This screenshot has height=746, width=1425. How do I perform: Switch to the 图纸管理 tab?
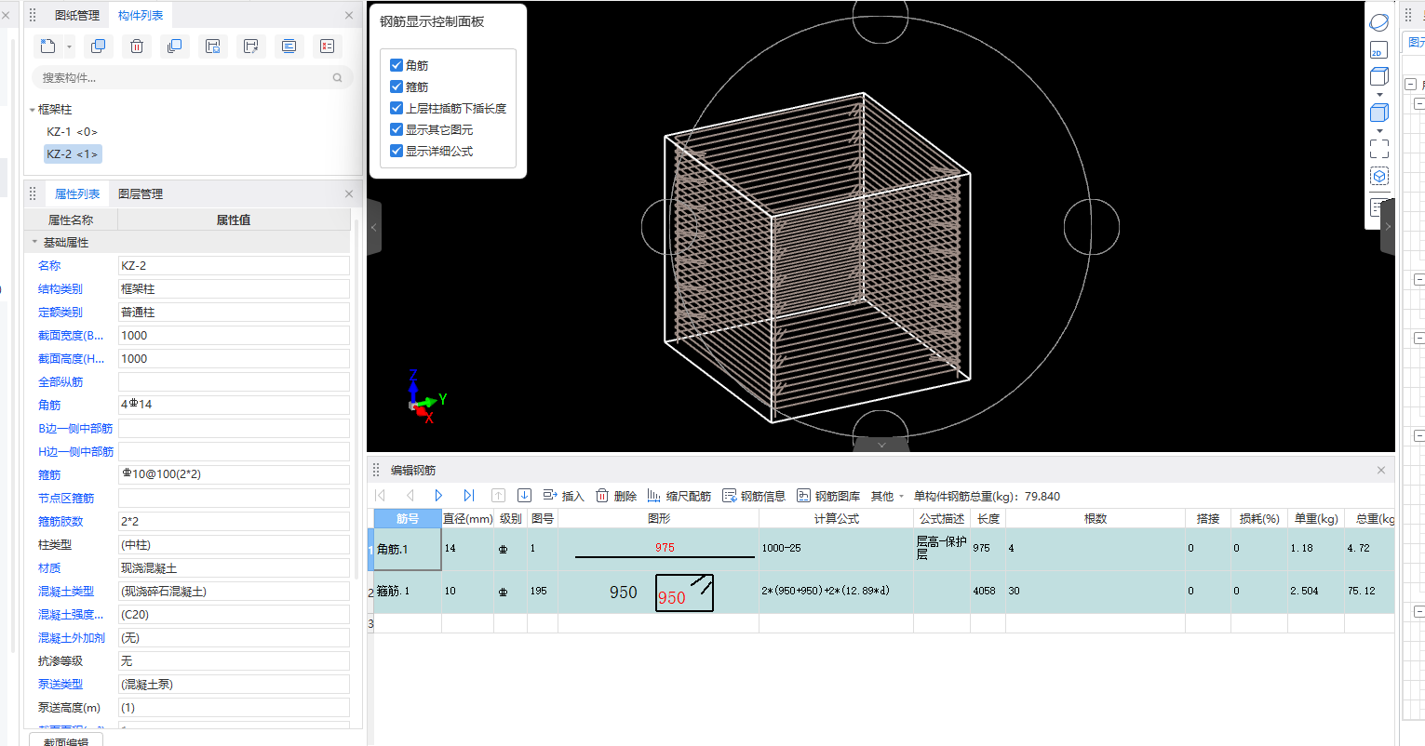(77, 16)
